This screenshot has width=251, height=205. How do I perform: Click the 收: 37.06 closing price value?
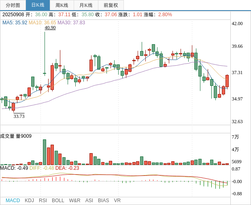[x=106, y=15]
